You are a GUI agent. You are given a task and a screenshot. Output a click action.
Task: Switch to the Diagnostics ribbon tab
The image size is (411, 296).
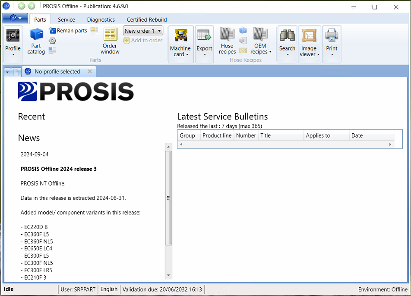coord(101,20)
